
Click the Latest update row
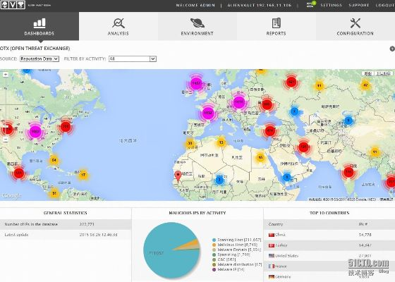66,235
